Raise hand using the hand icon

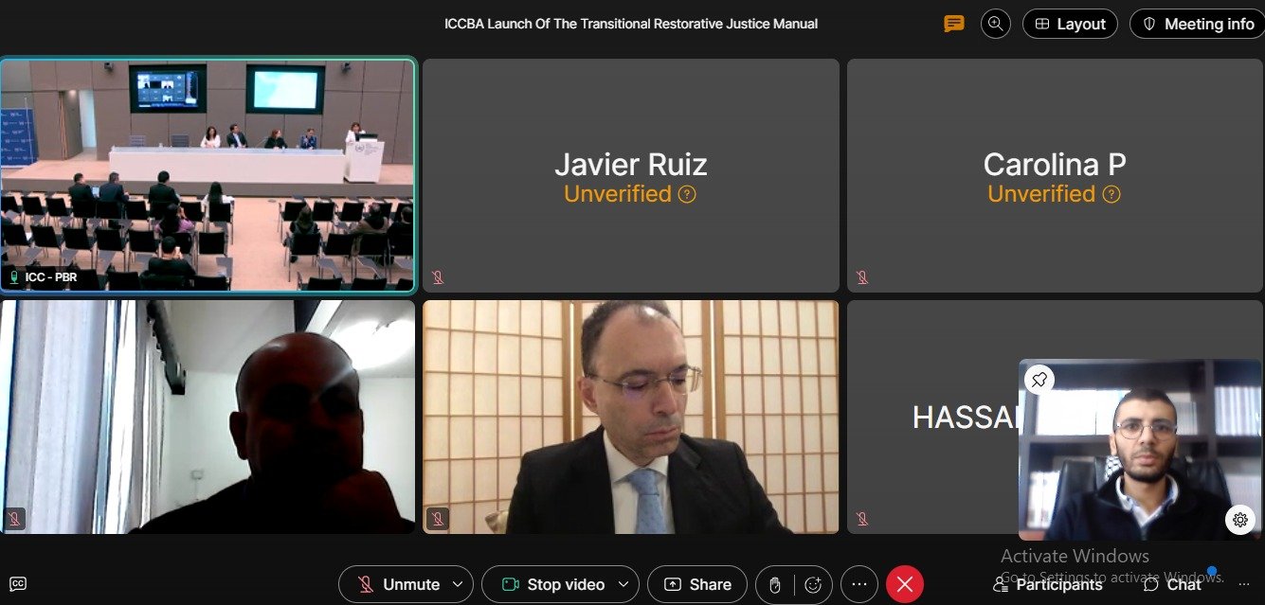pos(774,585)
